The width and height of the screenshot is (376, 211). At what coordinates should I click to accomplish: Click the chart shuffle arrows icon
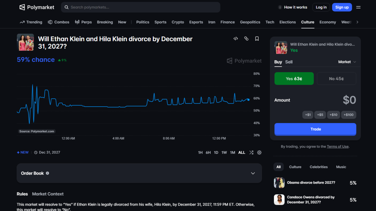pyautogui.click(x=251, y=152)
